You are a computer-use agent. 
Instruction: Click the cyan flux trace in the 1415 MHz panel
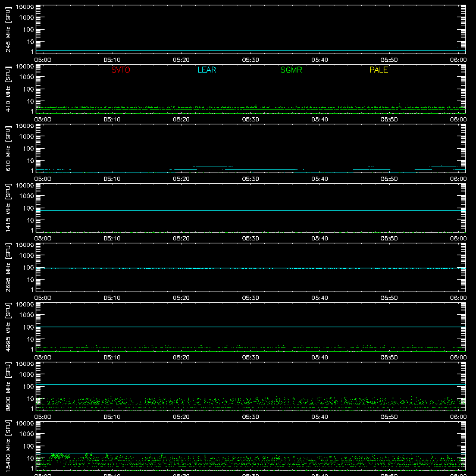coord(250,210)
